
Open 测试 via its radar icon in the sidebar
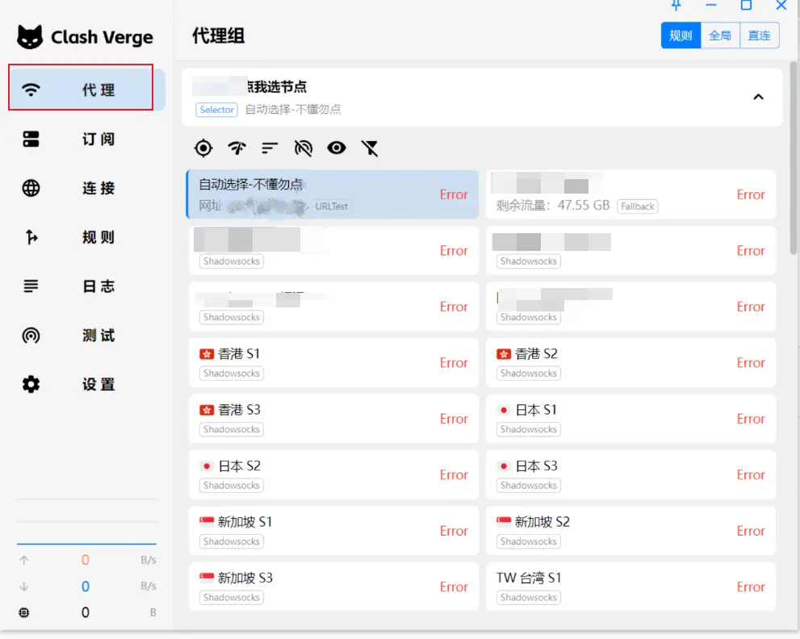31,336
